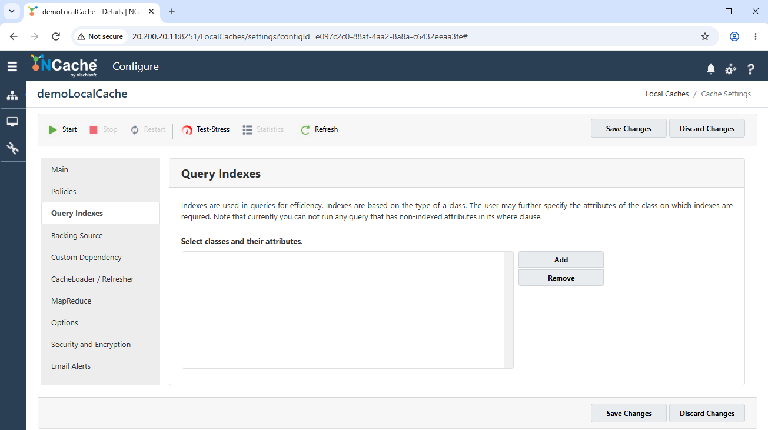This screenshot has height=430, width=768.
Task: Open Security and Encryption tab
Action: tap(101, 345)
